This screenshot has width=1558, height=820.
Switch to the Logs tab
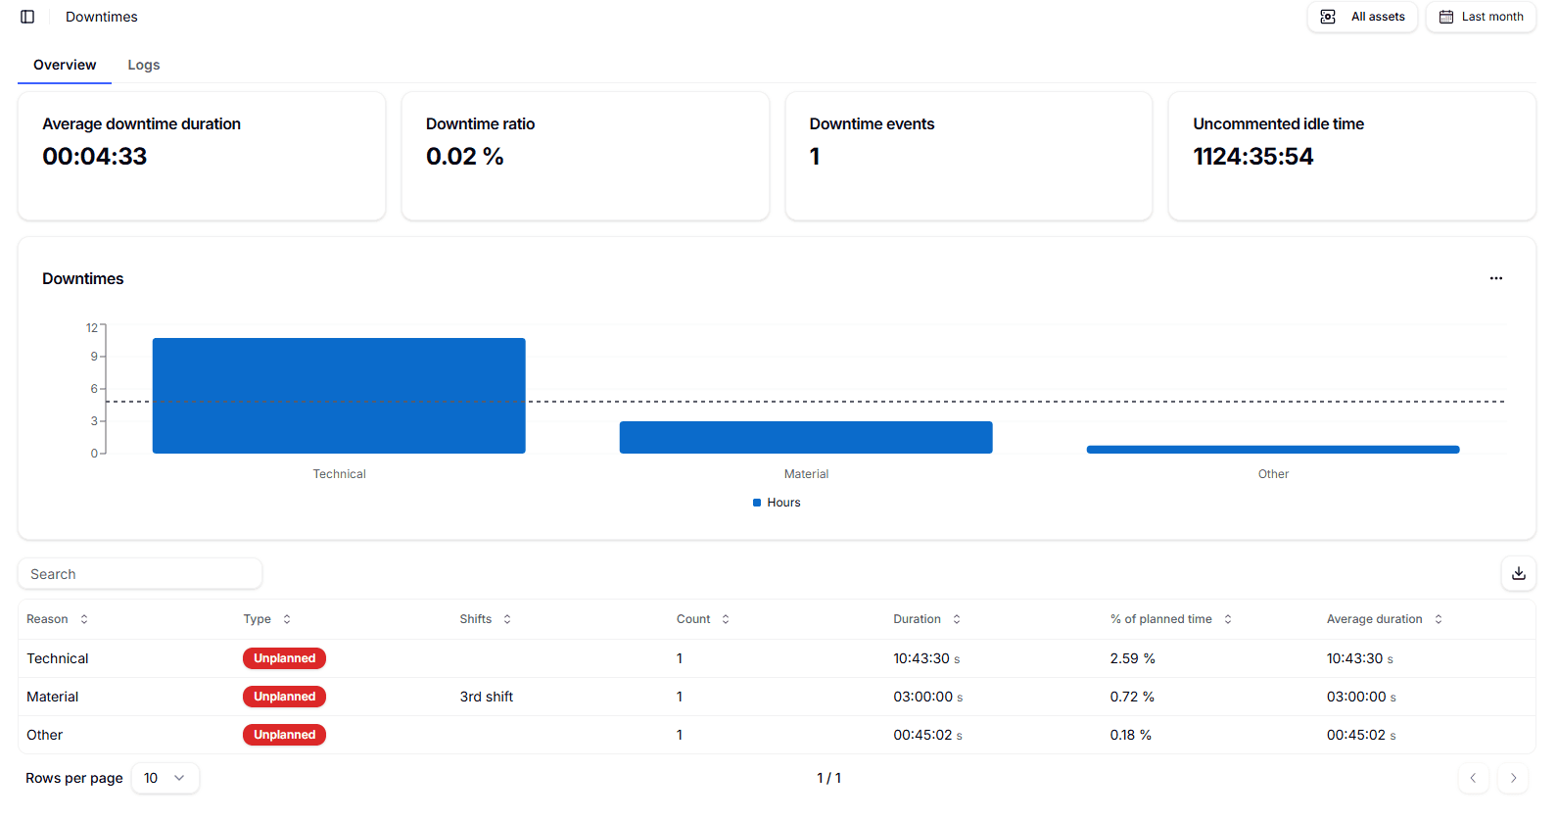click(x=143, y=65)
